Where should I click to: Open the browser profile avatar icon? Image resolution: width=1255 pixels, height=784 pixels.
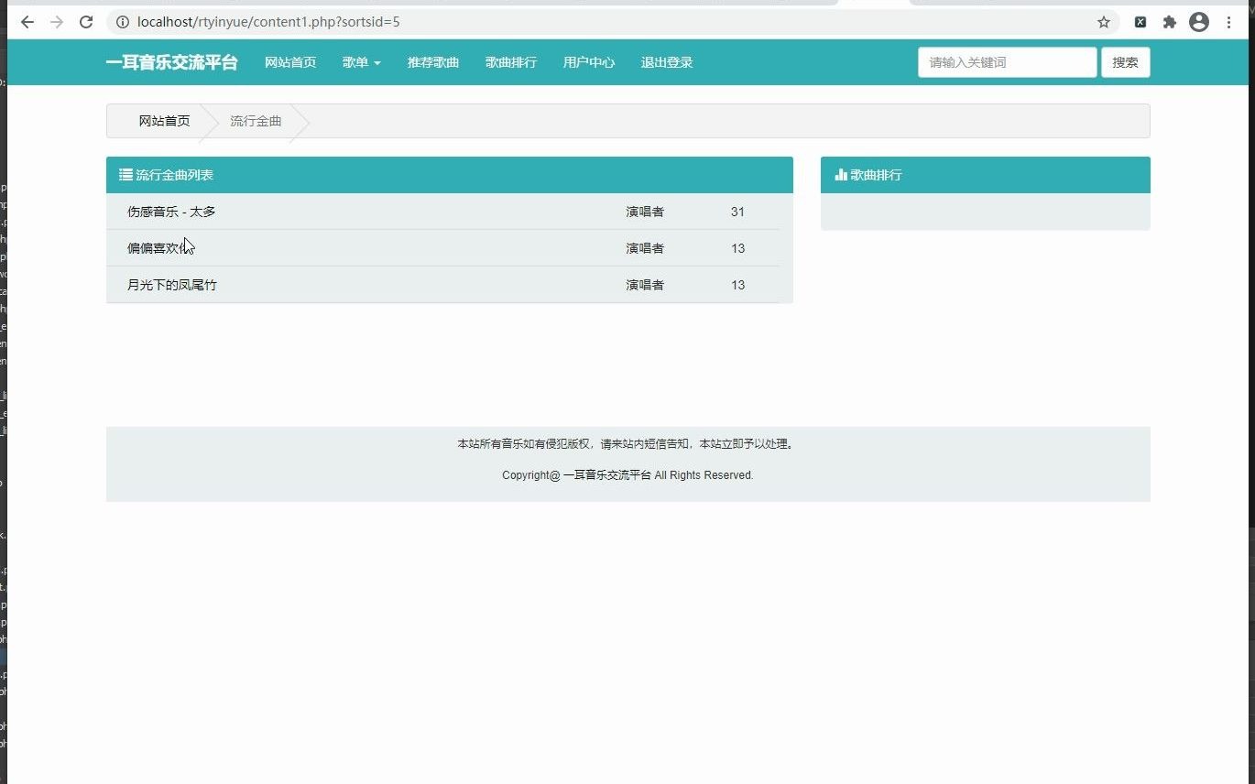tap(1199, 22)
